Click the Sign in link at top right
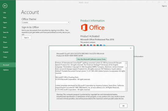 [164, 6]
